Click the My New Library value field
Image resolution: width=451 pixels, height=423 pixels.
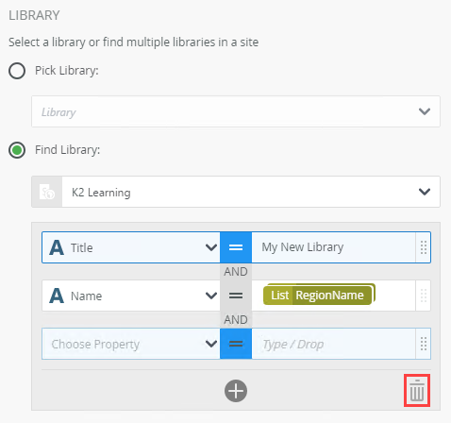point(333,247)
